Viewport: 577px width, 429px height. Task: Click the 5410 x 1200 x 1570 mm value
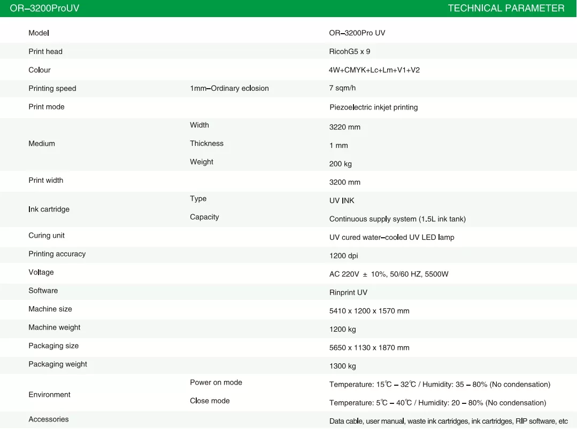[370, 311]
